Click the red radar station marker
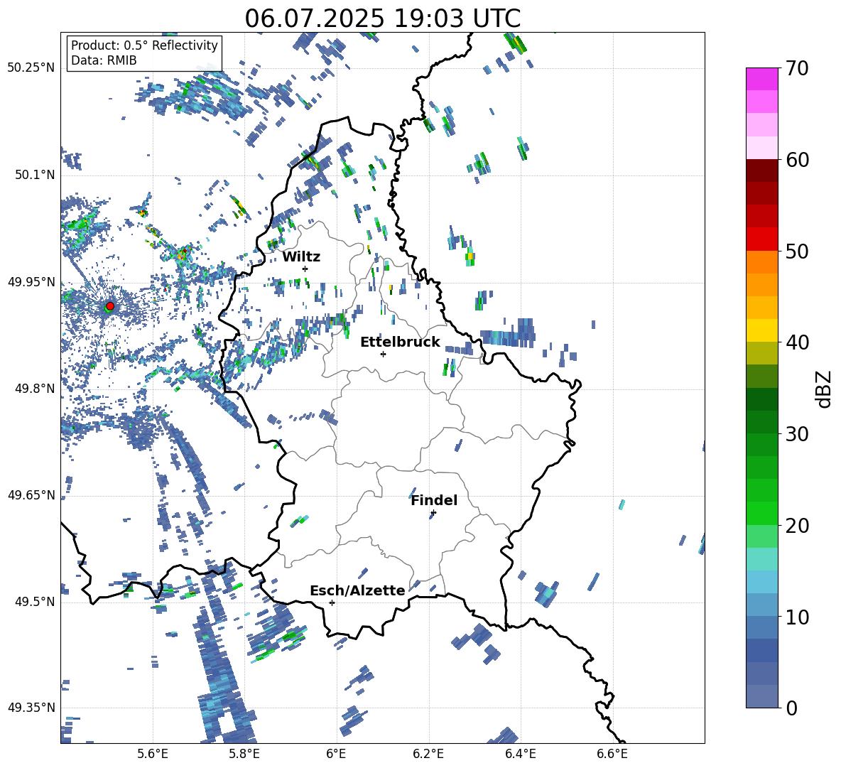Image resolution: width=841 pixels, height=768 pixels. pyautogui.click(x=110, y=305)
